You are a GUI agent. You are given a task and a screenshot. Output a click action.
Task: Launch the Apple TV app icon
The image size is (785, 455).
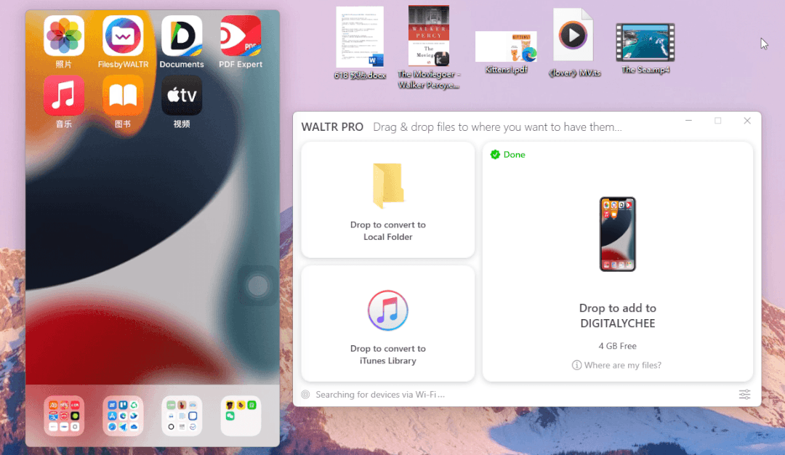182,95
